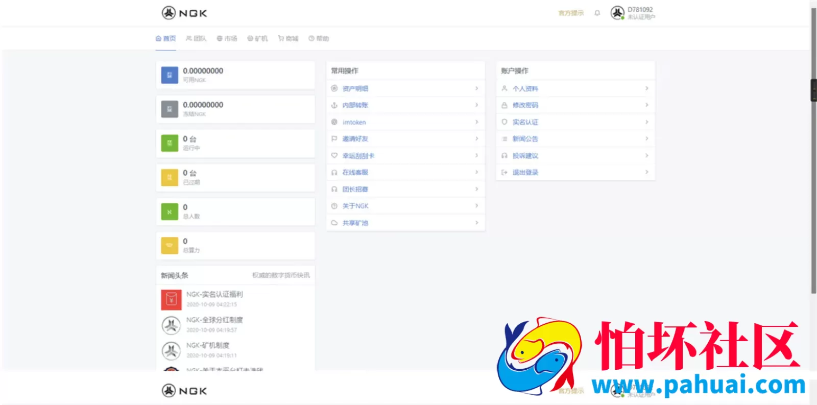Open news NGK-矿机制度 title
This screenshot has height=405, width=817.
(x=208, y=345)
